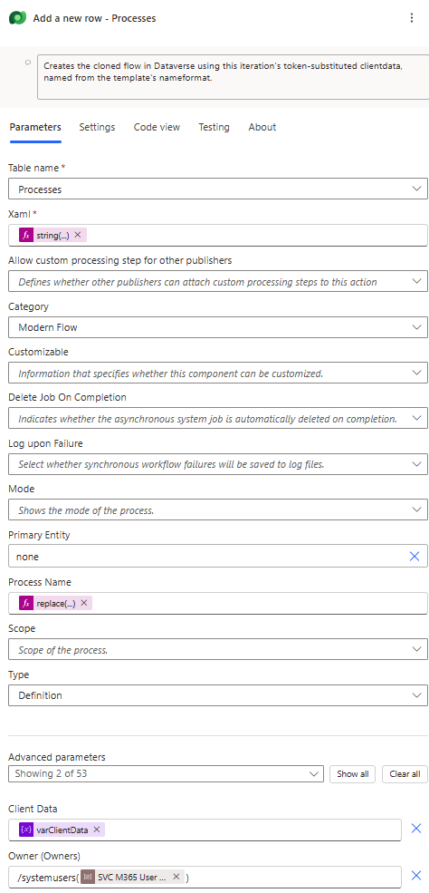Screen dimensions: 429x893
Task: Click the Xaml field label
Action: click(x=19, y=214)
